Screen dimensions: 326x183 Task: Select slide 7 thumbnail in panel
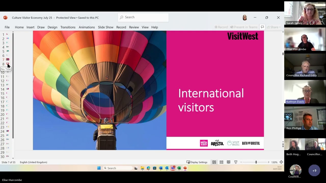pos(7,59)
